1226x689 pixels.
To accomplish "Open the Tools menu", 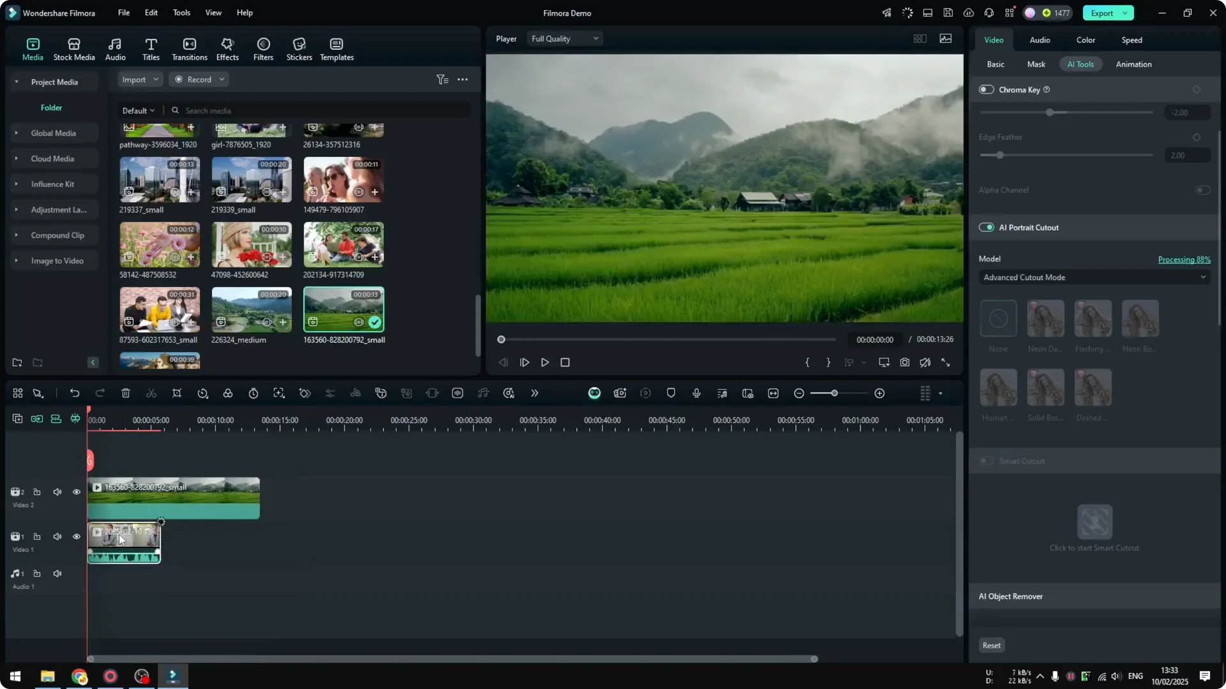I will coord(181,13).
